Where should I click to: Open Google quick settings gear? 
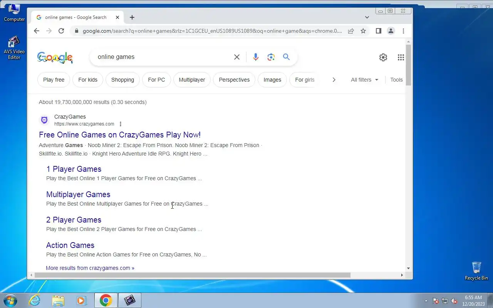click(x=383, y=57)
